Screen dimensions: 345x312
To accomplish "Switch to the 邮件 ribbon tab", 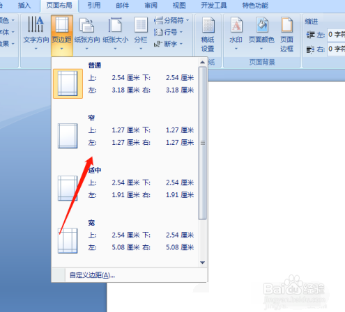I will pyautogui.click(x=123, y=6).
